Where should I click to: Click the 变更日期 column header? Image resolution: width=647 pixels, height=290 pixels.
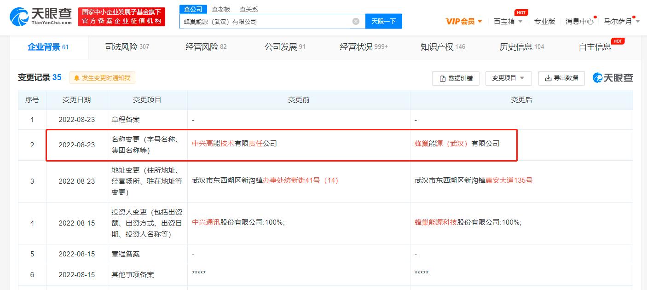pos(77,100)
